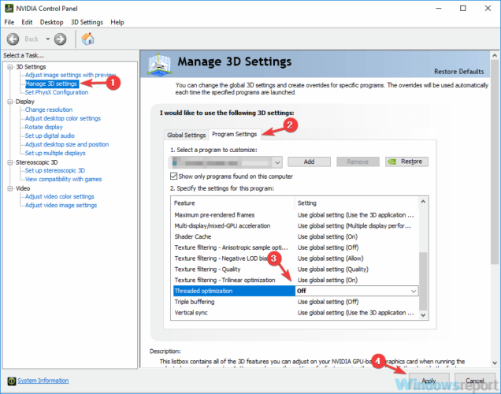Collapse the Stereoscopic 3D tree node
The width and height of the screenshot is (501, 394).
click(10, 162)
